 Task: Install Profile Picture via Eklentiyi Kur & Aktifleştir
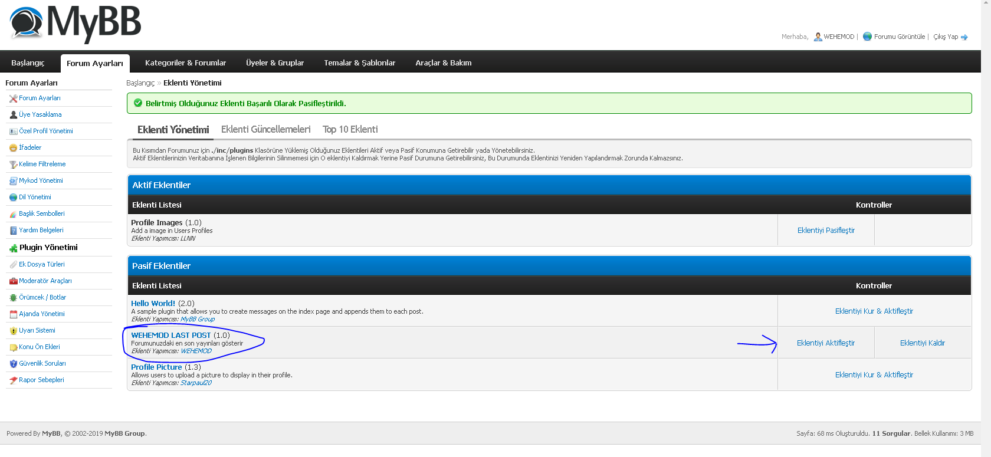(874, 375)
